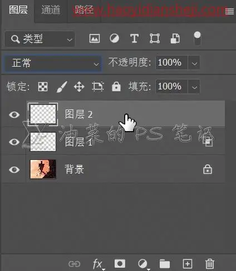Image resolution: width=236 pixels, height=271 pixels.
Task: Click the 不透明度 100% value field
Action: [171, 63]
